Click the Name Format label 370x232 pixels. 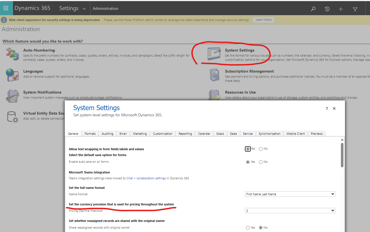click(78, 194)
